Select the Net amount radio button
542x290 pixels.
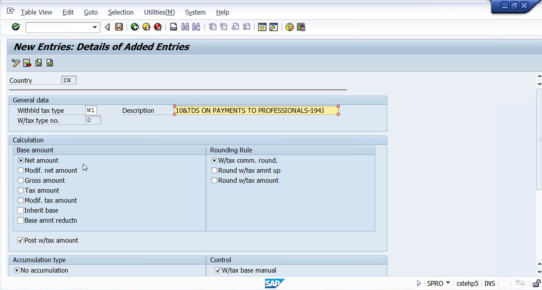tap(21, 161)
